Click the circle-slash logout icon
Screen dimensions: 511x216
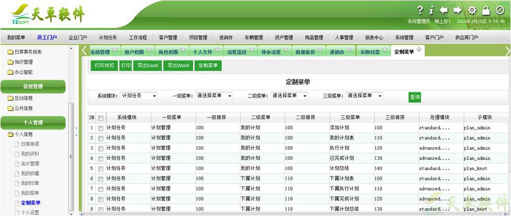pos(500,10)
